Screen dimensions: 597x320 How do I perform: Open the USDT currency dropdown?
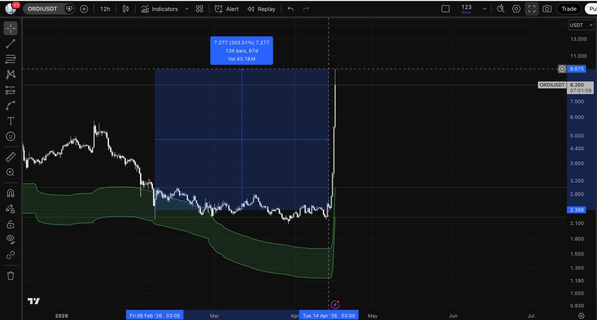(x=581, y=25)
